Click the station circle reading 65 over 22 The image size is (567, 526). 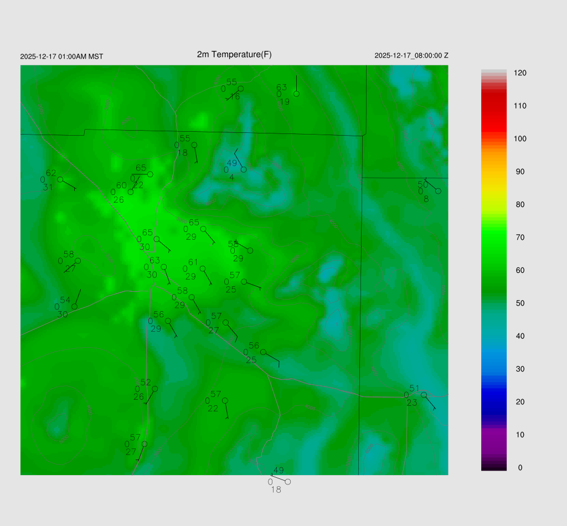[x=150, y=174]
